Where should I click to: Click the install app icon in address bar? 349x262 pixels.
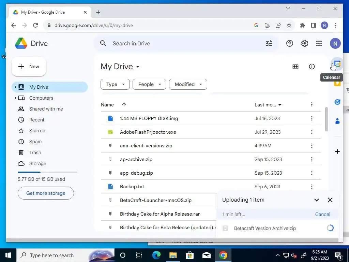[267, 25]
